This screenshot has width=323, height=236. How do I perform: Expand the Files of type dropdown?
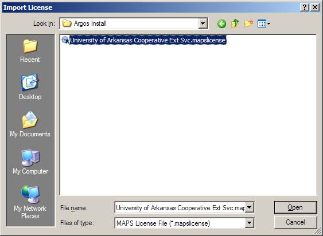pos(249,223)
